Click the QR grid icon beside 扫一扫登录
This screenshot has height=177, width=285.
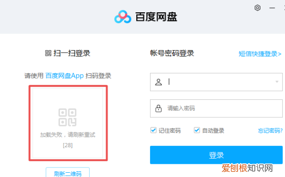pos(48,53)
